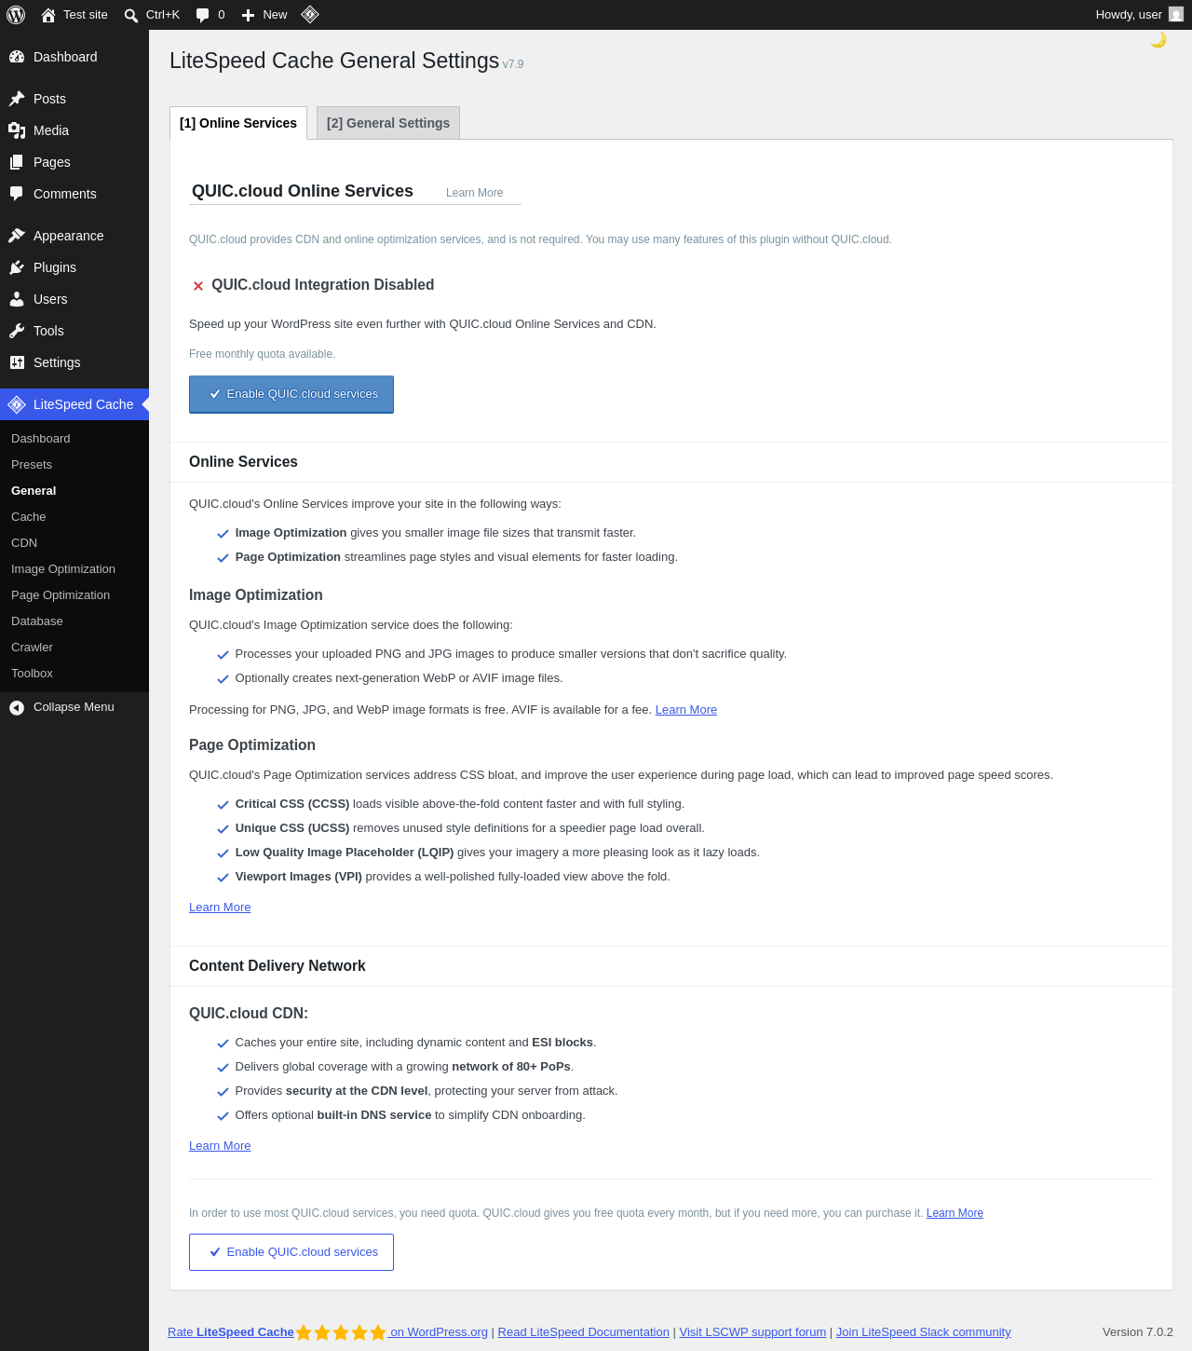Click the Posts pushpin icon

pos(17,99)
